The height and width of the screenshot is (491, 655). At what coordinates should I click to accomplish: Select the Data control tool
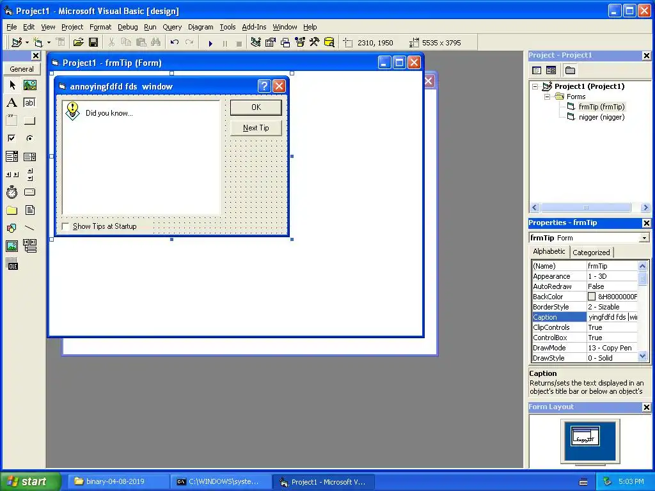pyautogui.click(x=29, y=246)
